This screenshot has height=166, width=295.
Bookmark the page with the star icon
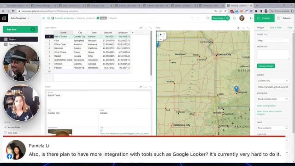coord(225,11)
